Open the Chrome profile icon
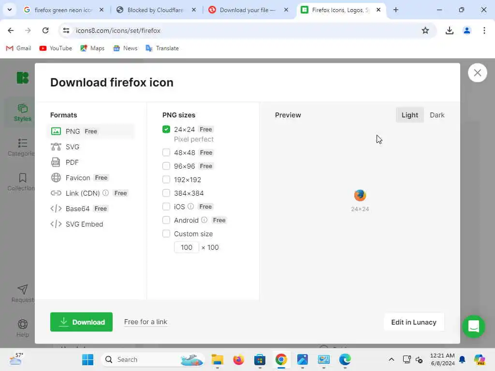Screen dimensions: 495x371 pos(466,30)
